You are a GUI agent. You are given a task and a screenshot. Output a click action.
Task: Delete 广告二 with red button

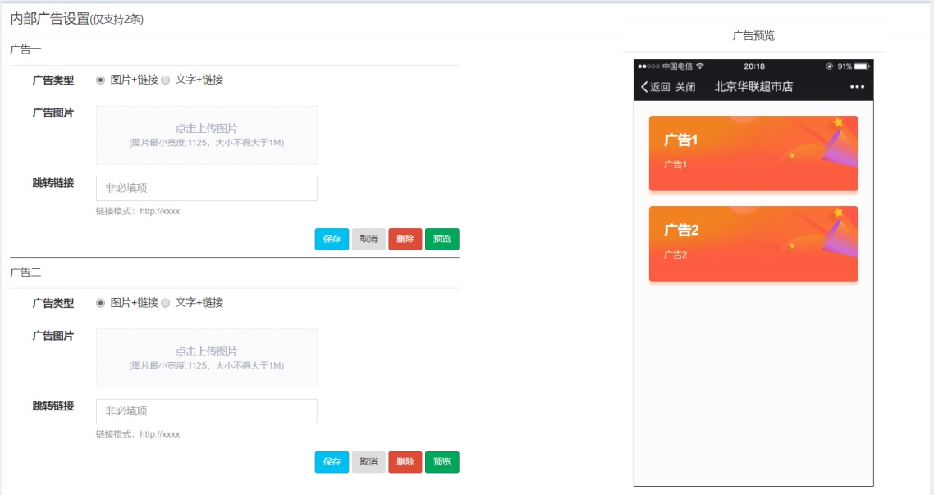405,461
